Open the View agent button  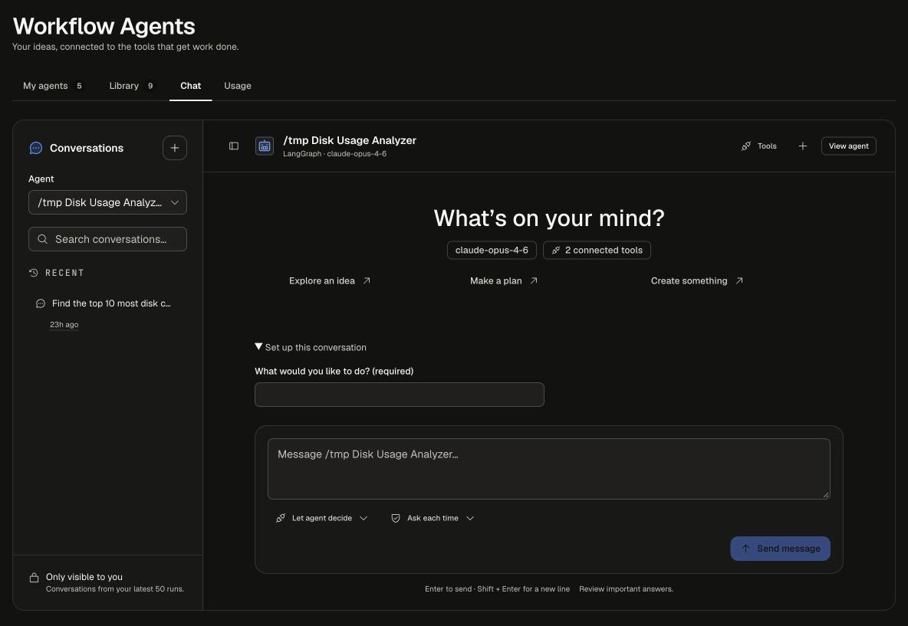click(x=848, y=146)
